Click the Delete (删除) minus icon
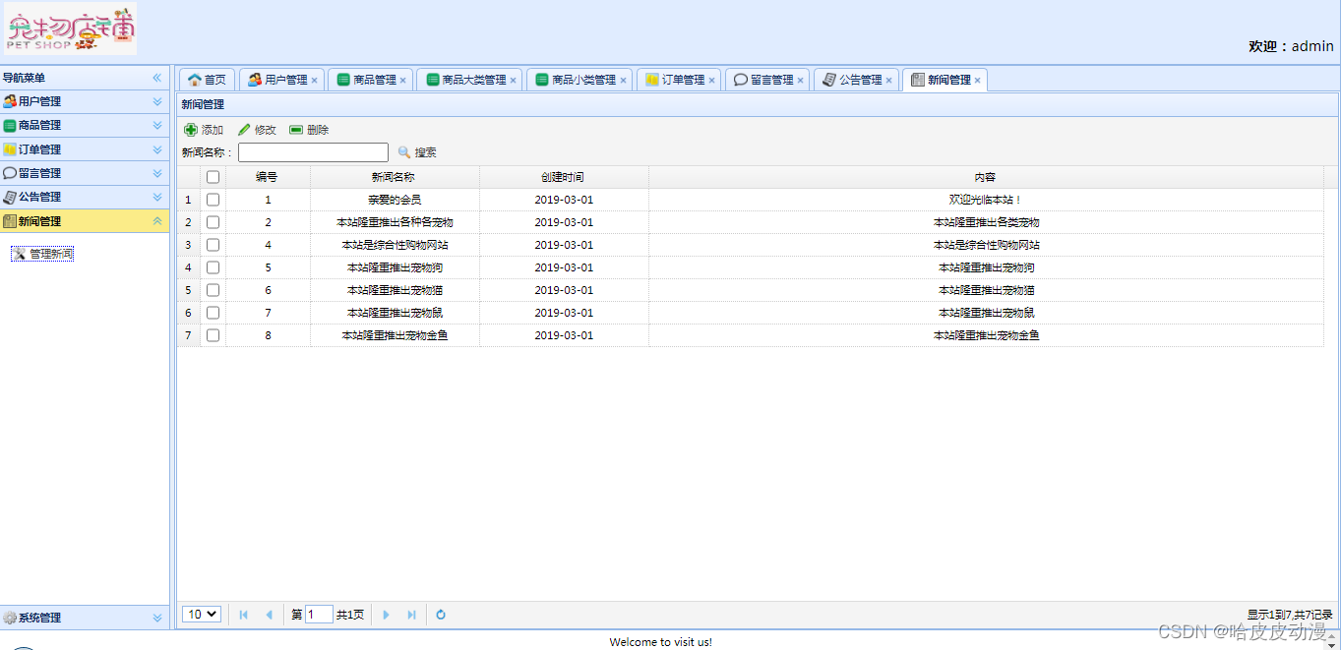The image size is (1341, 650). point(296,130)
